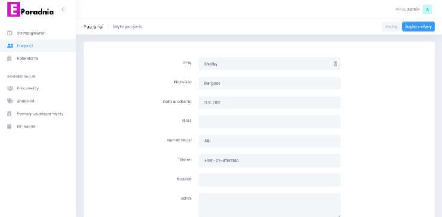Screen dimensions: 442x217
Task: Click the Adres text area
Action: coord(270,205)
